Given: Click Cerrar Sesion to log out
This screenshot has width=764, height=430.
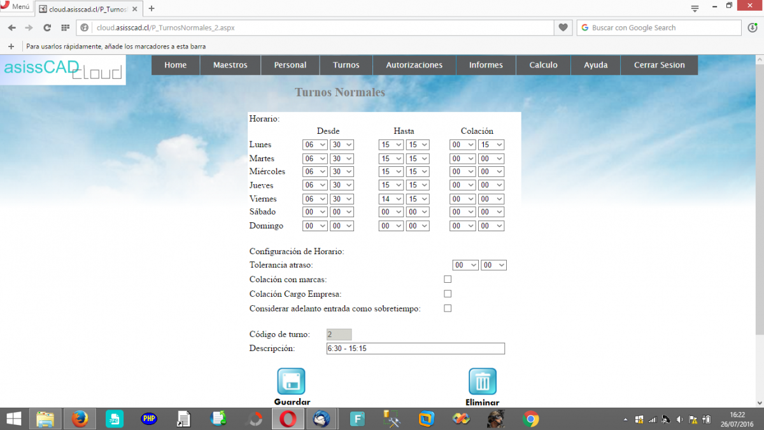Looking at the screenshot, I should click(660, 66).
